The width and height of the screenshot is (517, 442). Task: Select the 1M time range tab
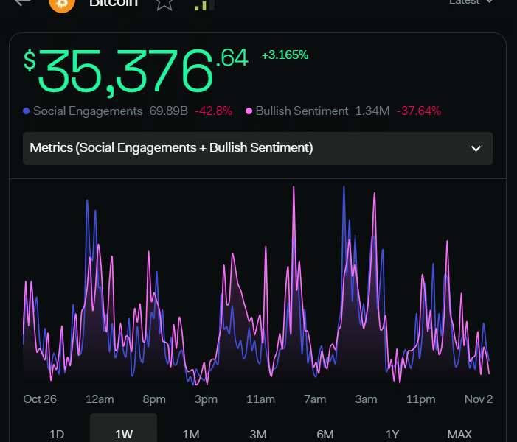[x=191, y=433]
